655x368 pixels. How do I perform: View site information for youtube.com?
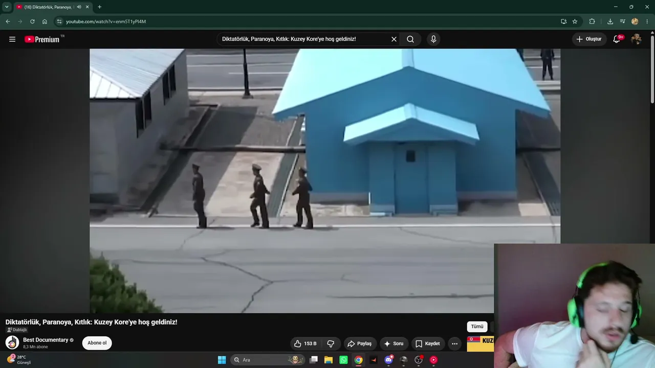point(59,21)
